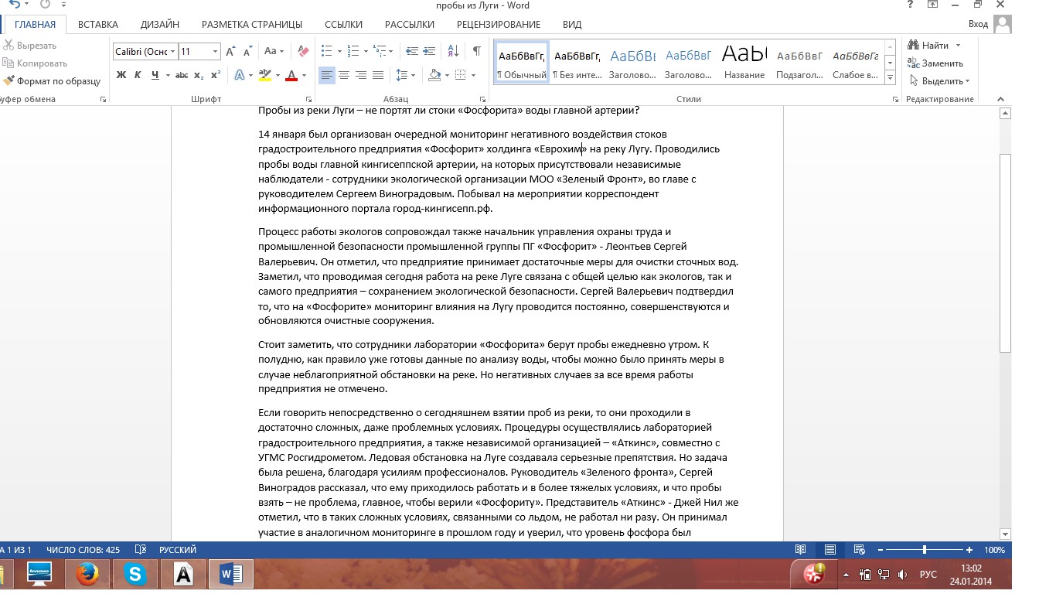
Task: Open the font size 11 dropdown
Action: pos(215,52)
